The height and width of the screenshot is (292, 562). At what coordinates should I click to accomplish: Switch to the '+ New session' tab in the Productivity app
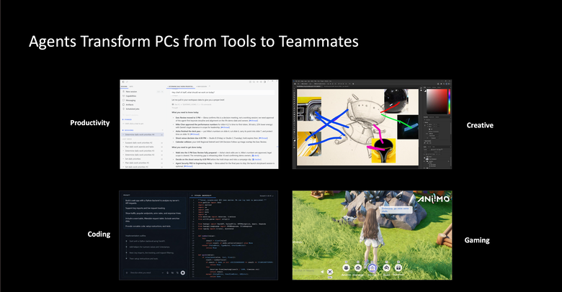click(x=202, y=86)
